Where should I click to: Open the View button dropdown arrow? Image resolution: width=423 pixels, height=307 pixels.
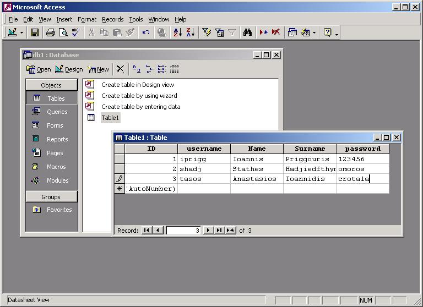point(22,33)
